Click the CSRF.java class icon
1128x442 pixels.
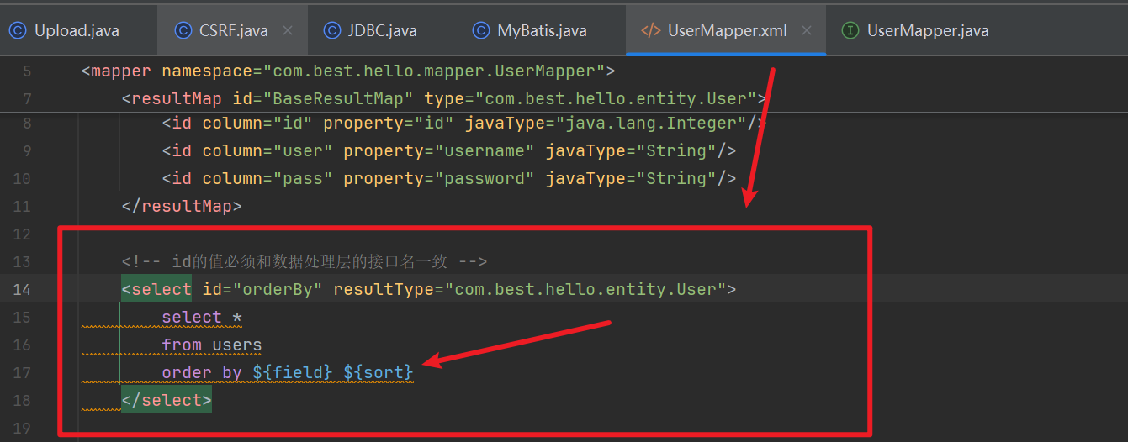[183, 31]
